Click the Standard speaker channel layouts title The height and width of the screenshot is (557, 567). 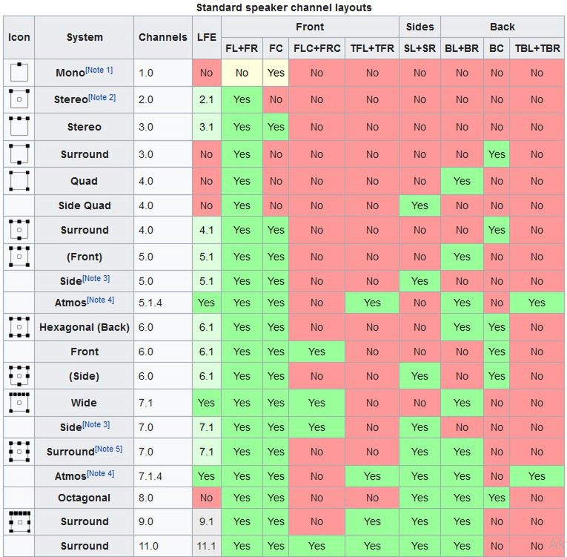(x=284, y=7)
